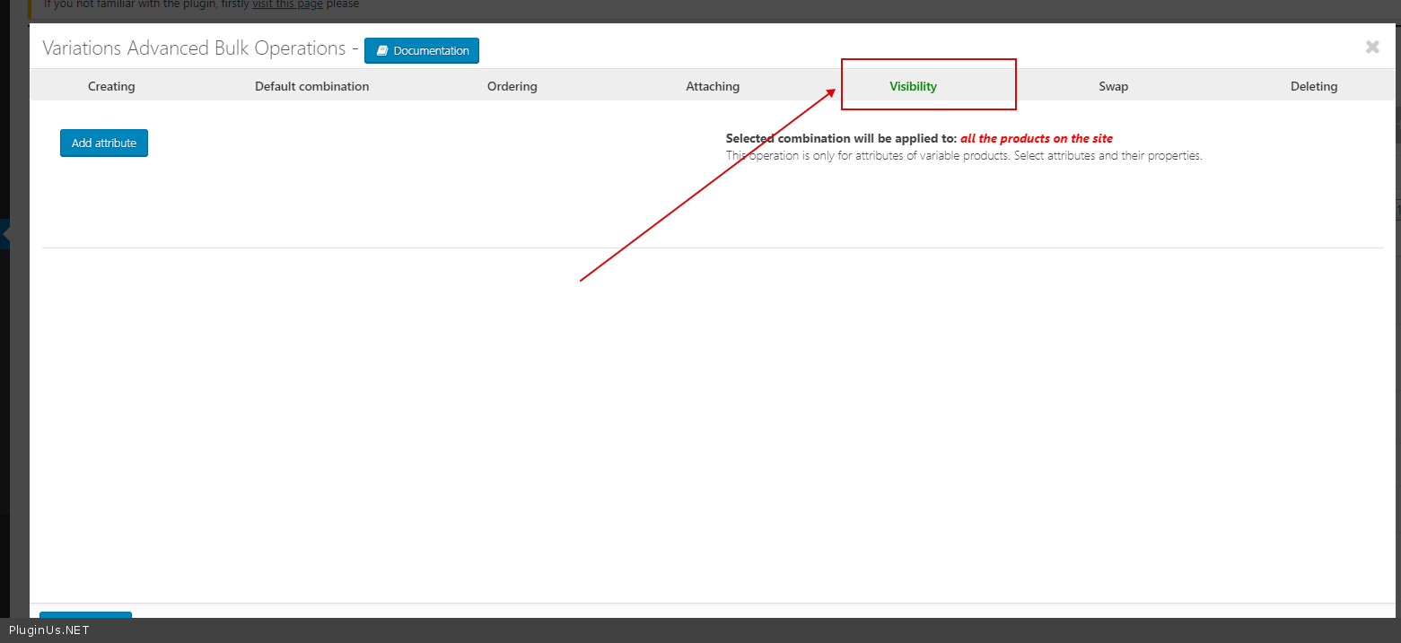This screenshot has height=643, width=1401.
Task: Switch to the Creating tab
Action: (x=111, y=86)
